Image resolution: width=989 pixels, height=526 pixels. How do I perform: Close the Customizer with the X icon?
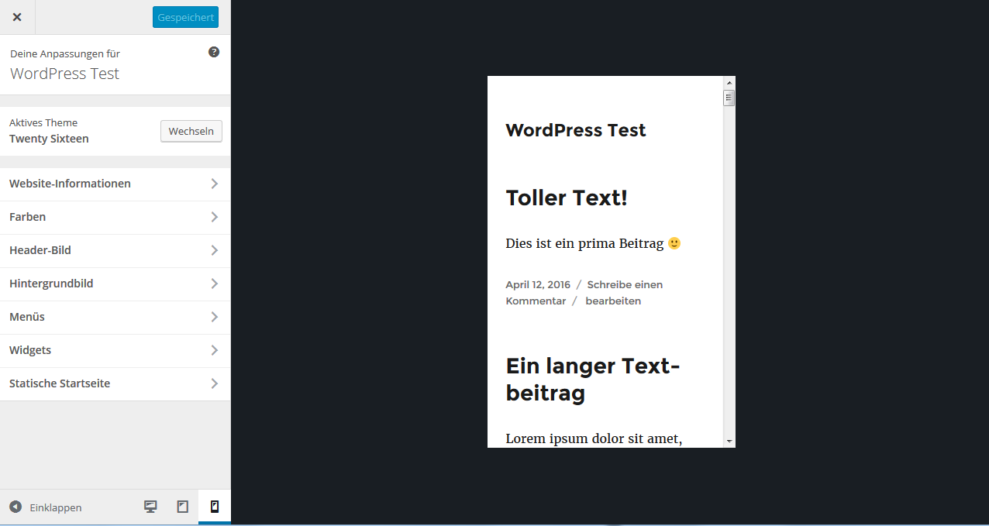point(17,17)
